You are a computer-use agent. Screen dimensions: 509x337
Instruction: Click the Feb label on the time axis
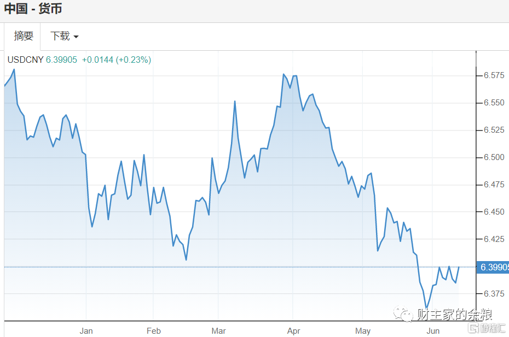coord(154,330)
